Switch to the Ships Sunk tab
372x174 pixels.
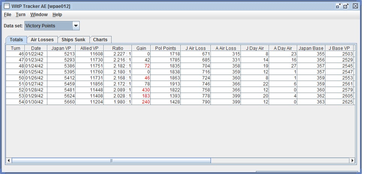point(73,40)
